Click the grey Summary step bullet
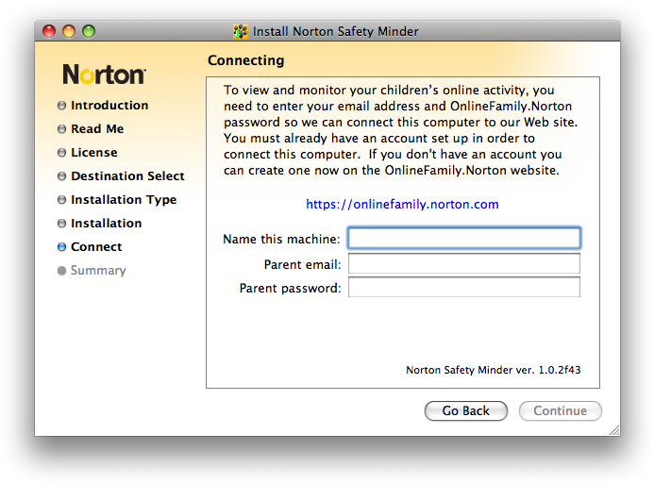This screenshot has width=654, height=484. [x=61, y=271]
